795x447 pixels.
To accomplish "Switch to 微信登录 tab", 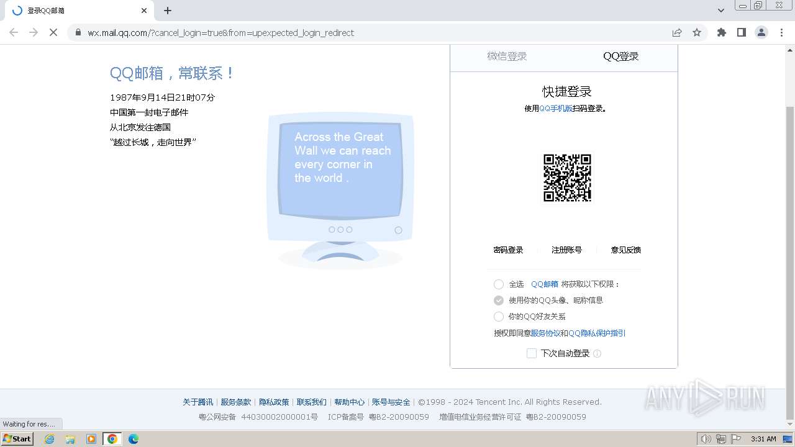I will point(507,56).
